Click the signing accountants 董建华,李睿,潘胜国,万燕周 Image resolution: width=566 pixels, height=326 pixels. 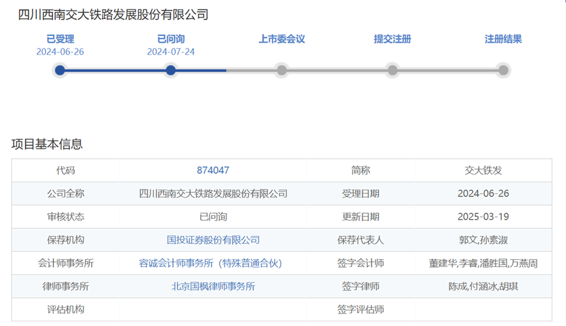pos(483,263)
